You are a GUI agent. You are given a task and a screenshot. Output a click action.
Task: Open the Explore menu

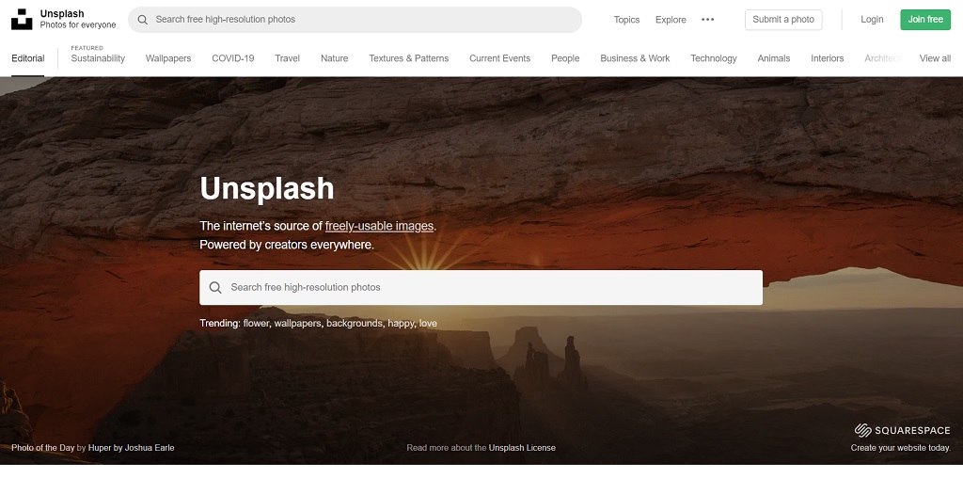point(671,20)
